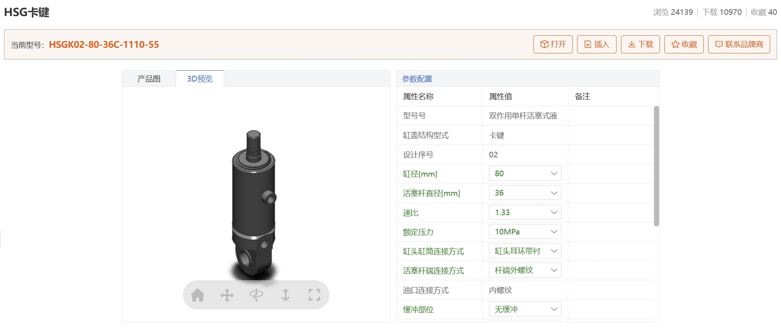
Task: Click the 属性名称 column header
Action: tap(418, 96)
